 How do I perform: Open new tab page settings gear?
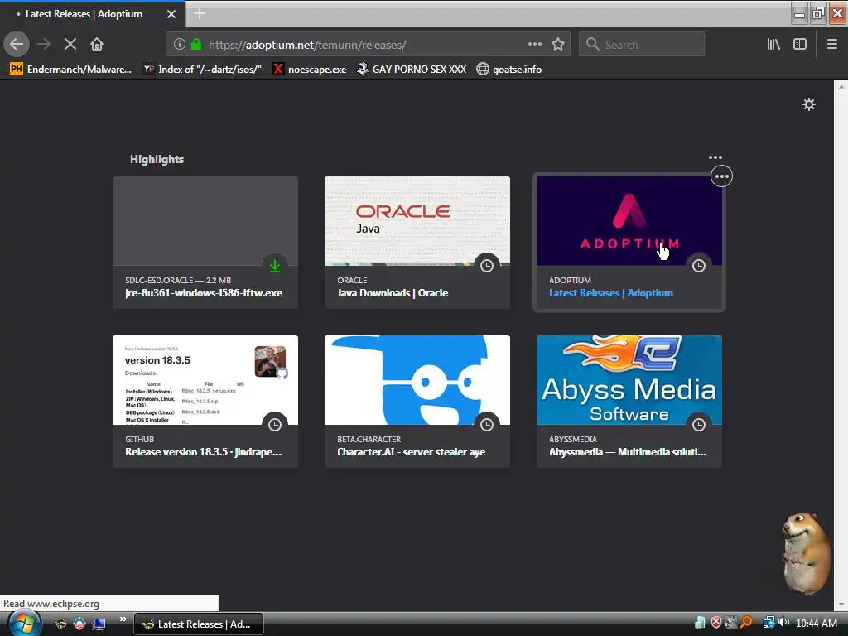click(808, 104)
